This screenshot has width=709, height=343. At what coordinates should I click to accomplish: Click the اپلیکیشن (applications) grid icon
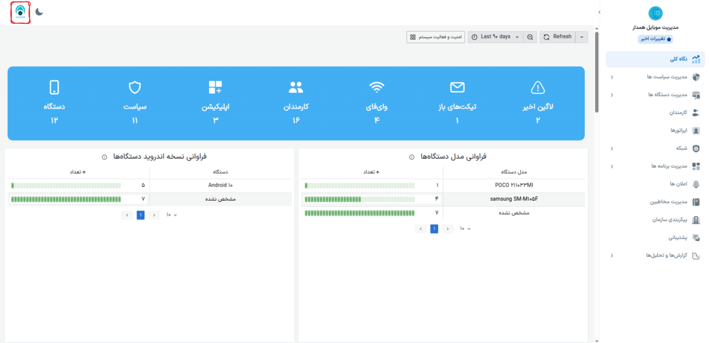[215, 88]
